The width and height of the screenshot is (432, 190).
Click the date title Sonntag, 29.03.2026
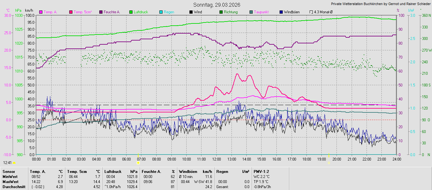tap(217, 5)
